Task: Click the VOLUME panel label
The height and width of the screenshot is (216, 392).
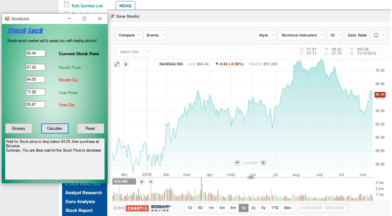Action: [x=124, y=182]
